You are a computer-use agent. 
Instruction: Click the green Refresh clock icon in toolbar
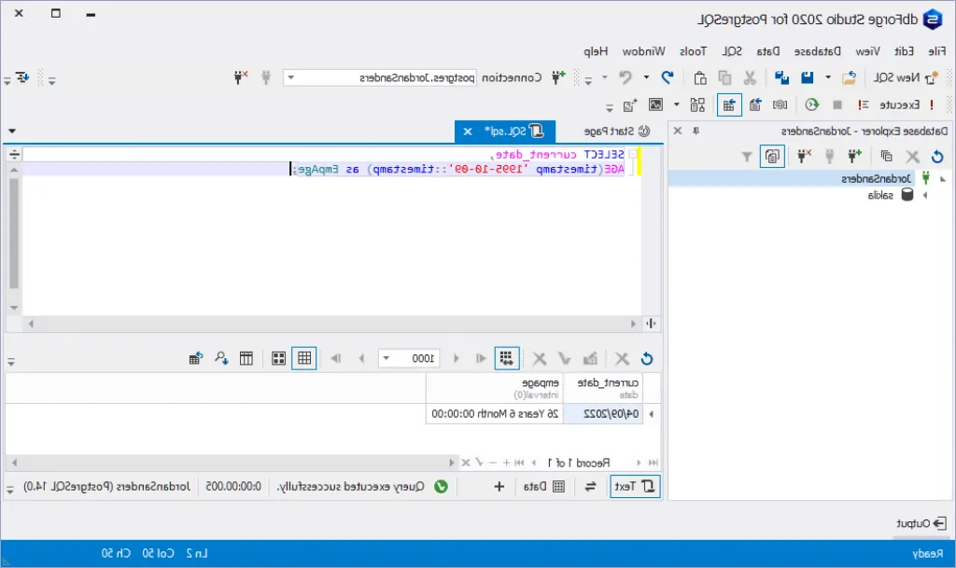(x=811, y=104)
